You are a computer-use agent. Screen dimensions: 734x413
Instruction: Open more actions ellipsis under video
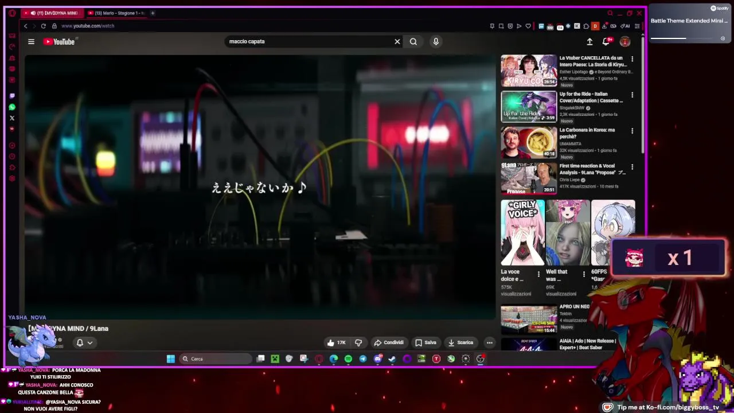tap(490, 342)
